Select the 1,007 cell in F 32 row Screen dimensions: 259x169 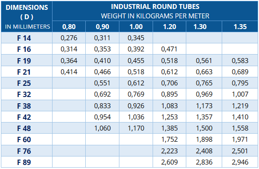[x=240, y=94]
